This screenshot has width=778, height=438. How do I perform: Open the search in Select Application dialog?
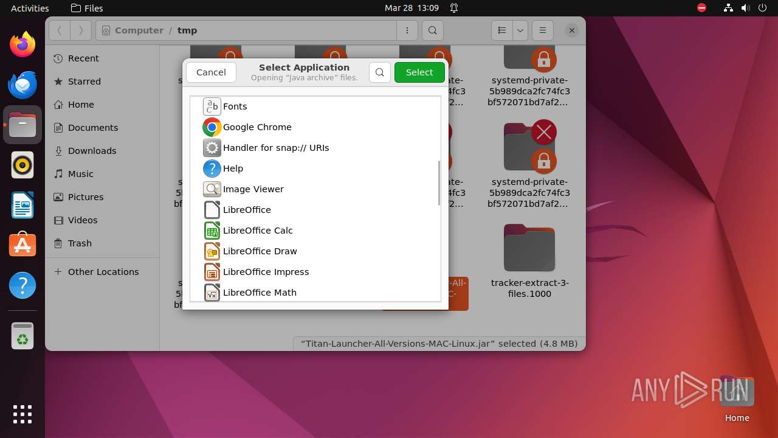pyautogui.click(x=380, y=72)
